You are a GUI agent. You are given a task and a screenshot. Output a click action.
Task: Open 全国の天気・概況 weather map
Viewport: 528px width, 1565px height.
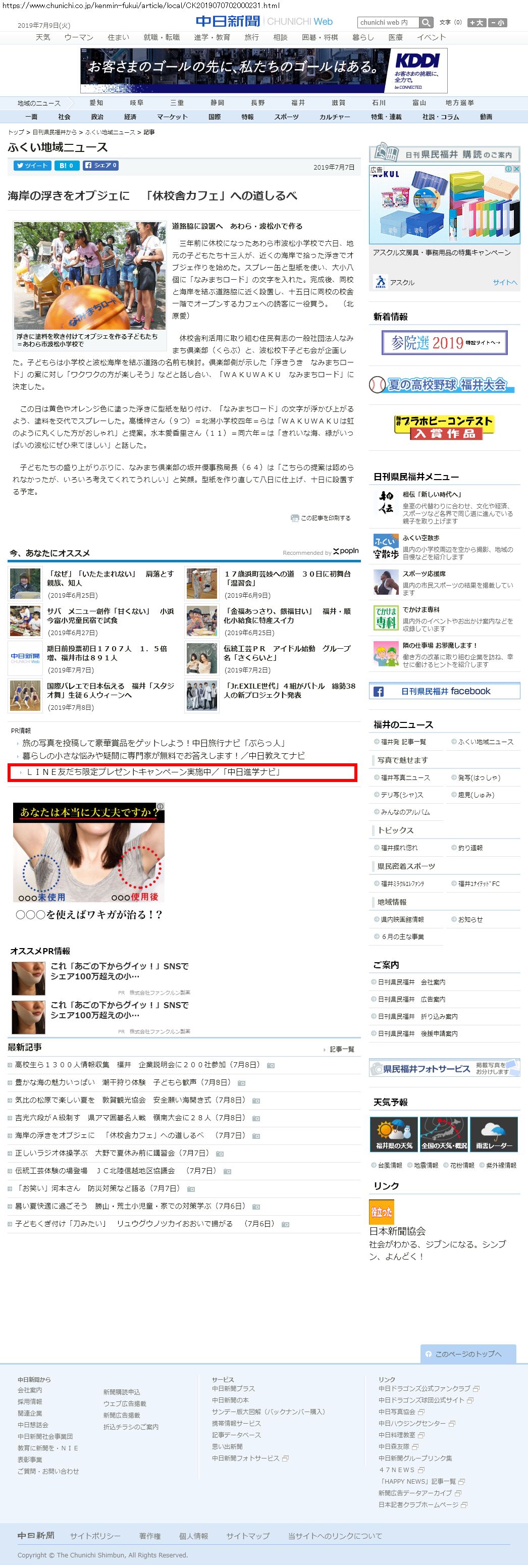pos(444,1134)
